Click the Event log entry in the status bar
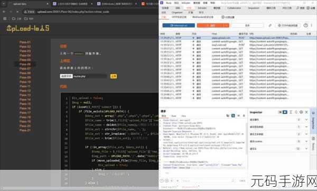This screenshot has width=317, height=191. (x=170, y=187)
